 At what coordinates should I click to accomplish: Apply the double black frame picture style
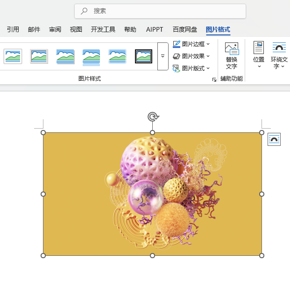tap(143, 56)
